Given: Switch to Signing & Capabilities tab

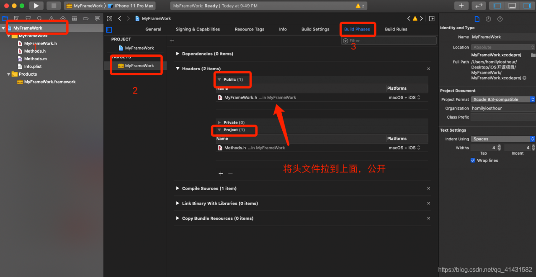Looking at the screenshot, I should 198,29.
